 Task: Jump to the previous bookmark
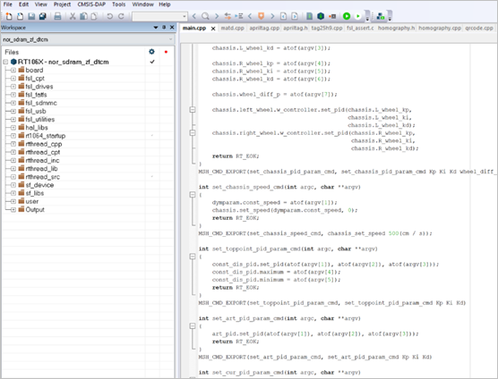coord(250,16)
